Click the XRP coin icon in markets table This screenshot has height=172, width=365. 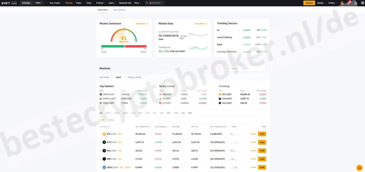pos(104,159)
